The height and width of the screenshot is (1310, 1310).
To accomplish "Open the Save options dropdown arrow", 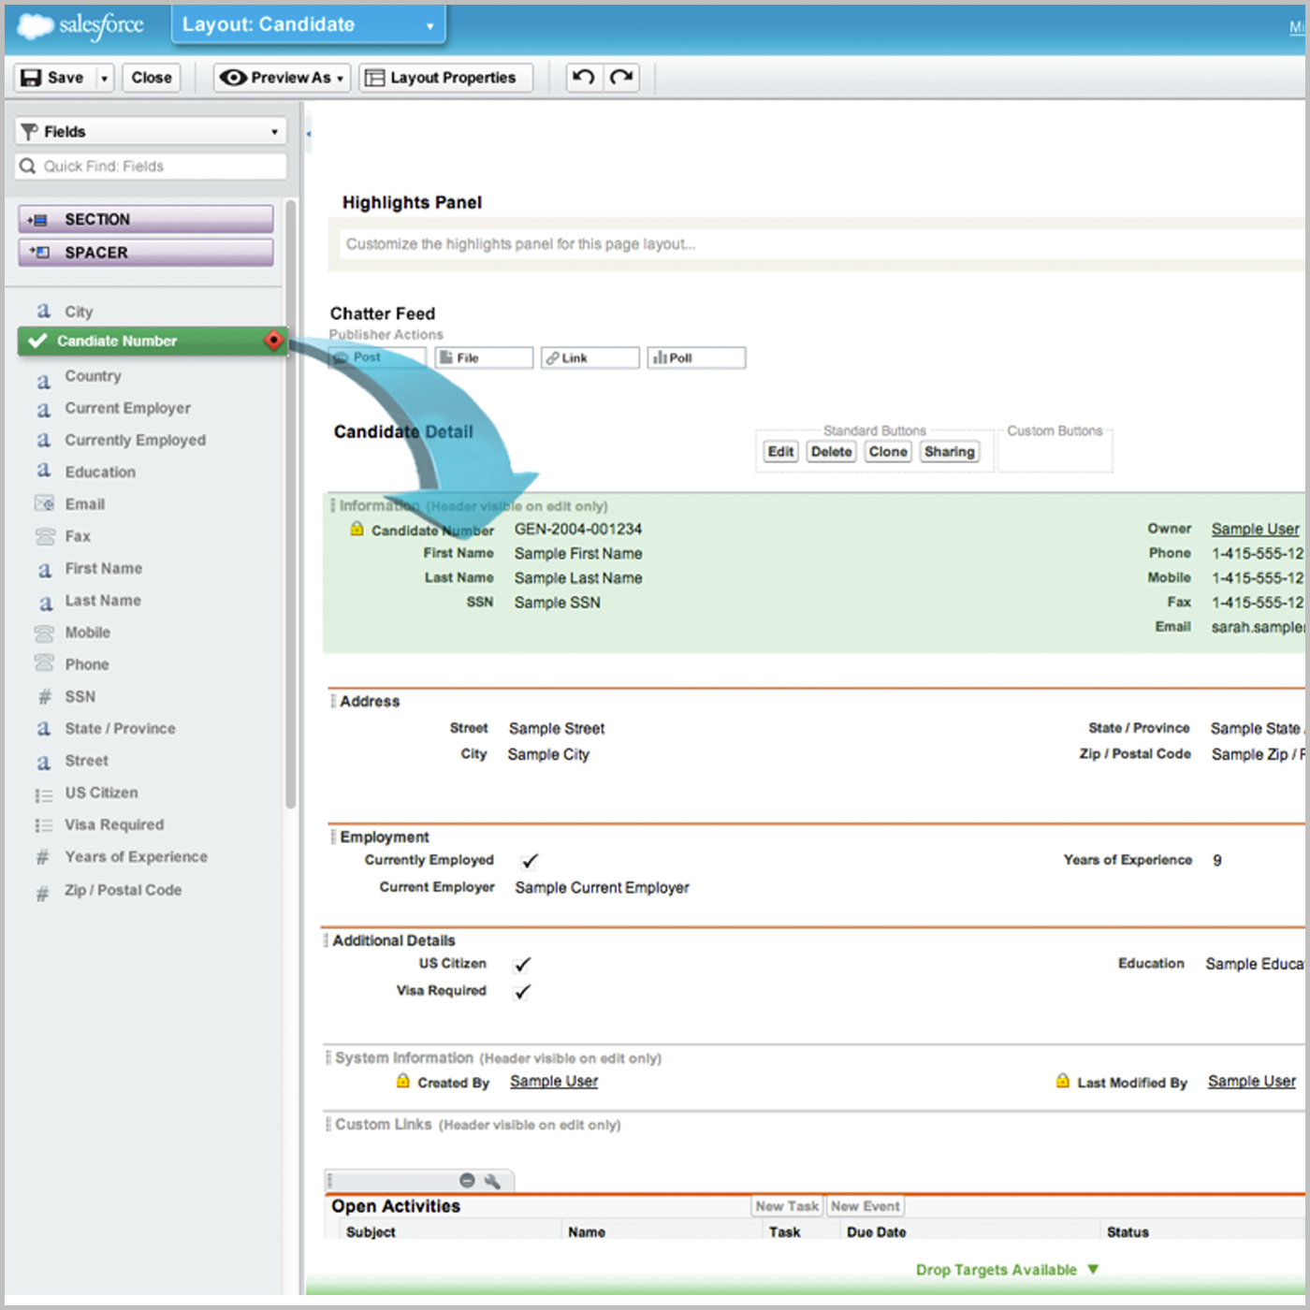I will pos(104,78).
